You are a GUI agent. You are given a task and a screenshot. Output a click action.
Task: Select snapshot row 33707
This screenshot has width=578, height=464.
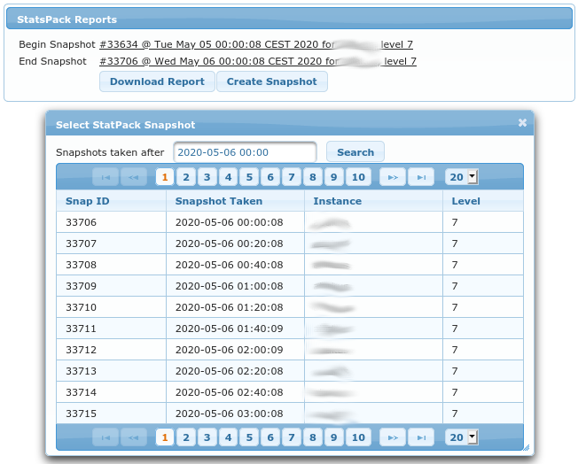290,244
